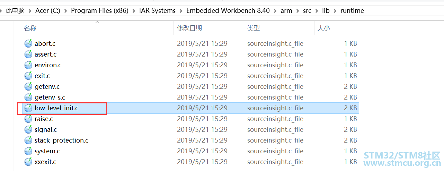Navigate to Program Files (x86) breadcrumb

pyautogui.click(x=100, y=11)
